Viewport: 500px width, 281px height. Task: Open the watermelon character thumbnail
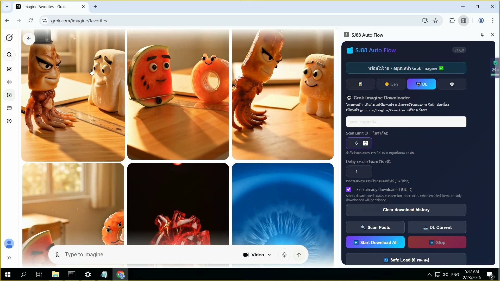178,94
